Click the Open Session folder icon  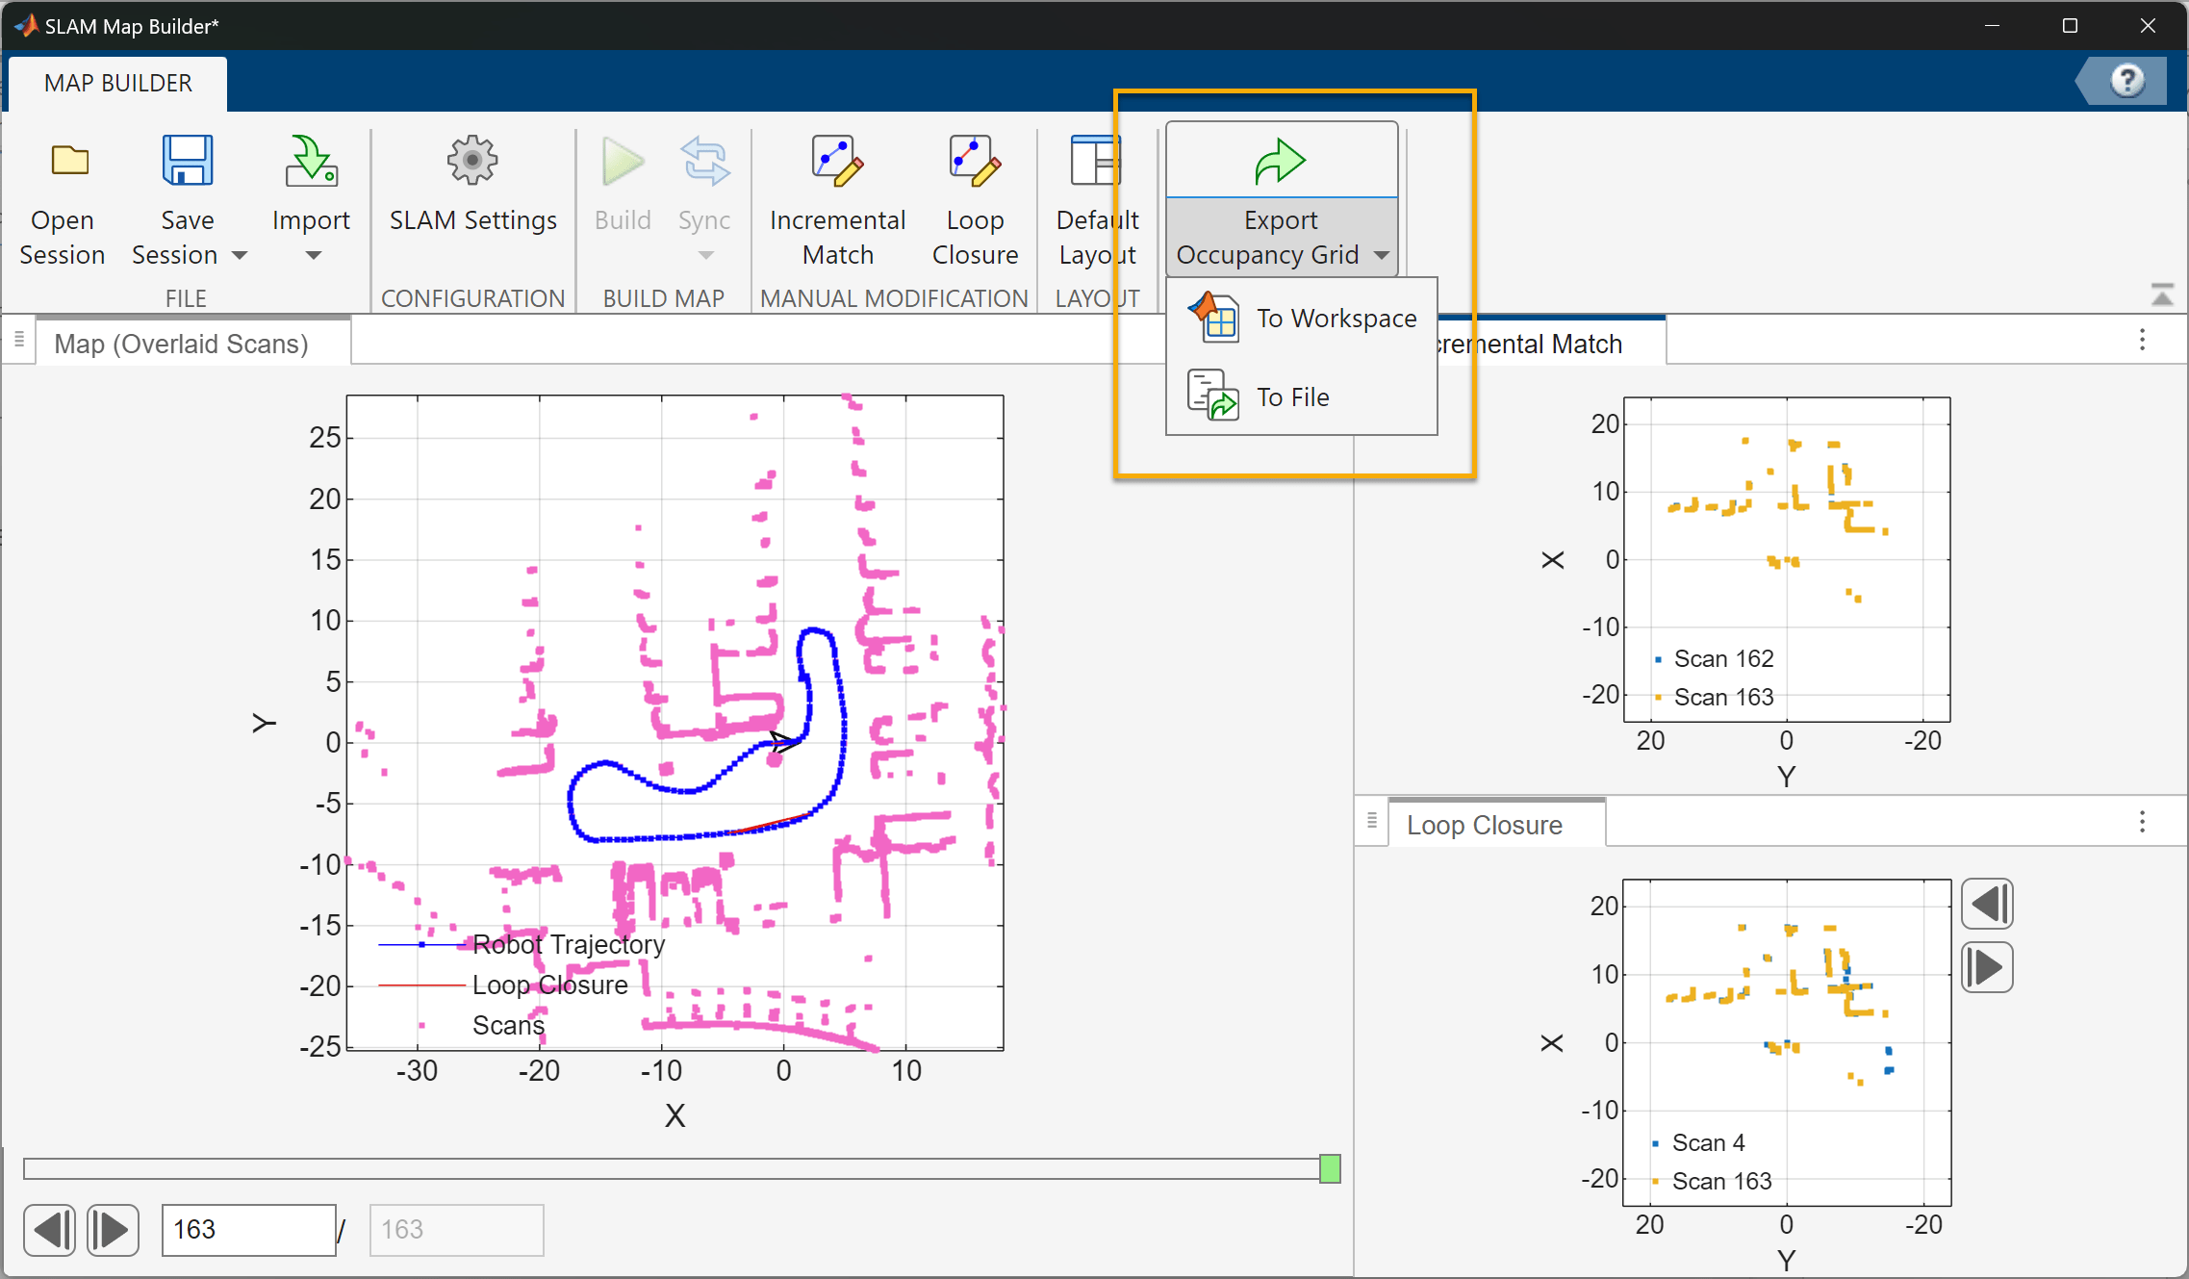pyautogui.click(x=68, y=161)
